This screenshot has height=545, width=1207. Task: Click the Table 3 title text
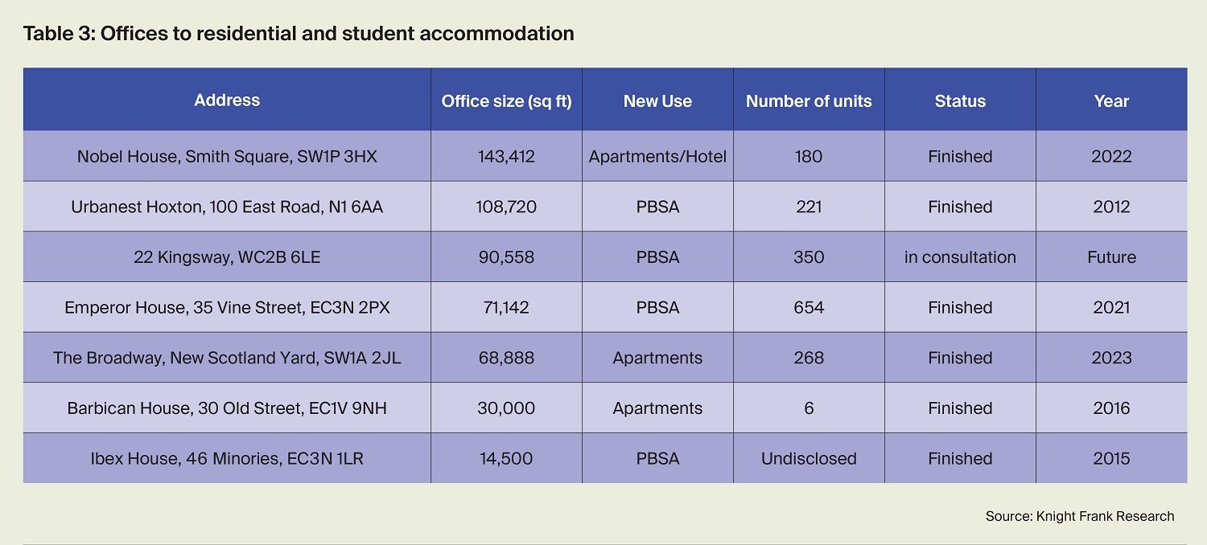click(299, 34)
